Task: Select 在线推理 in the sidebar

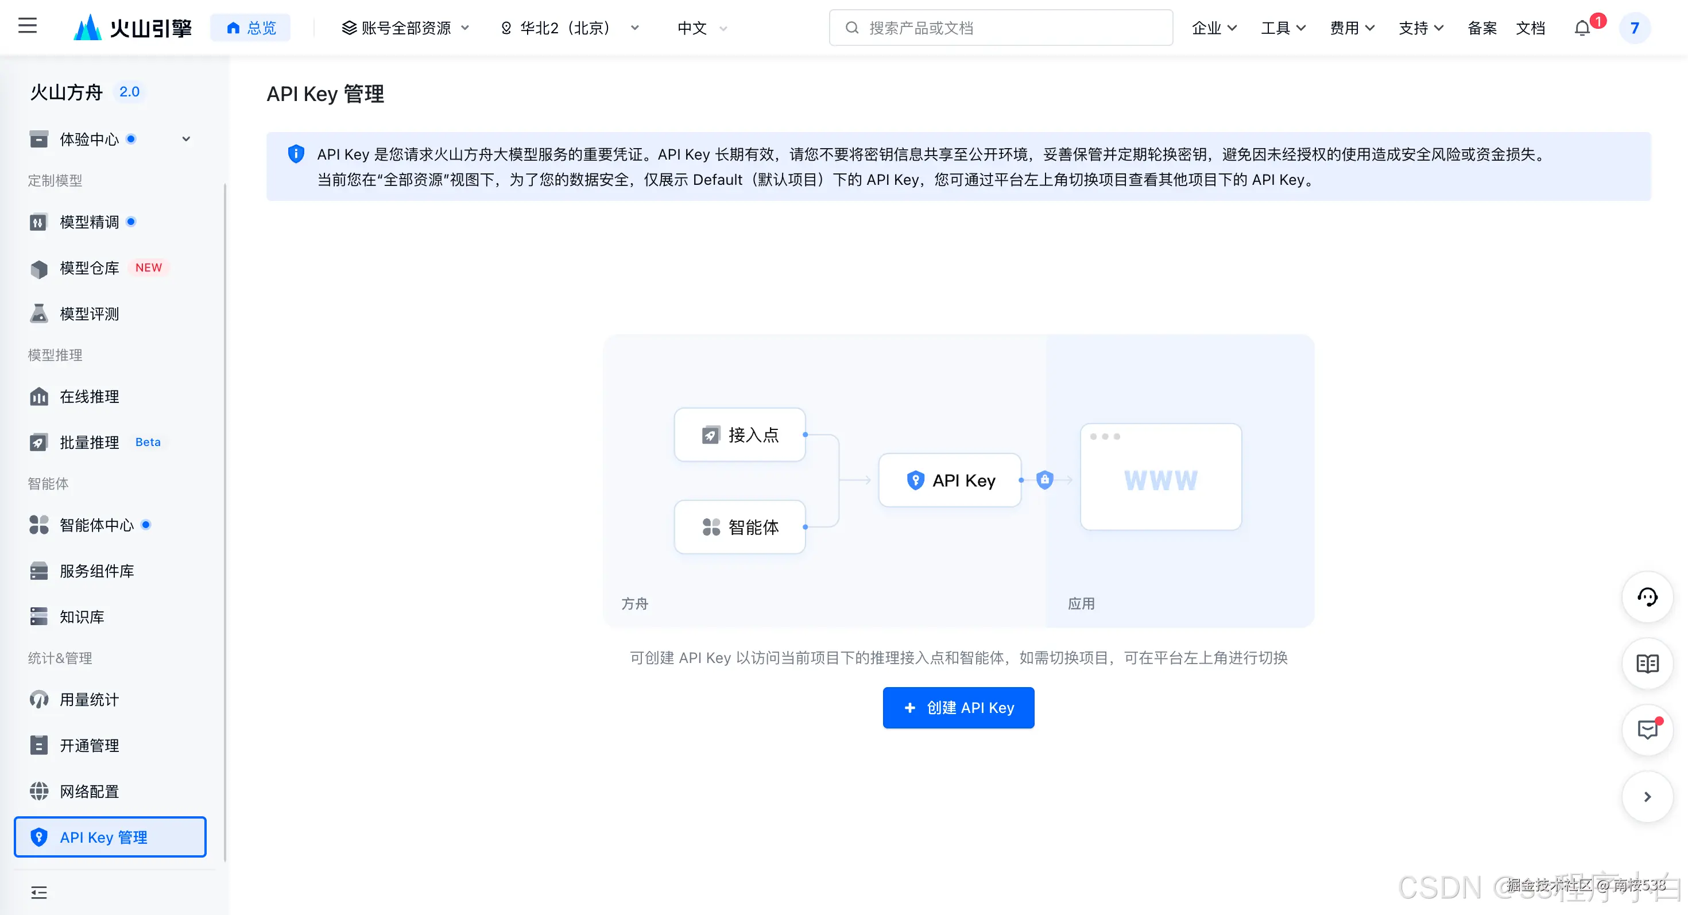Action: click(89, 396)
